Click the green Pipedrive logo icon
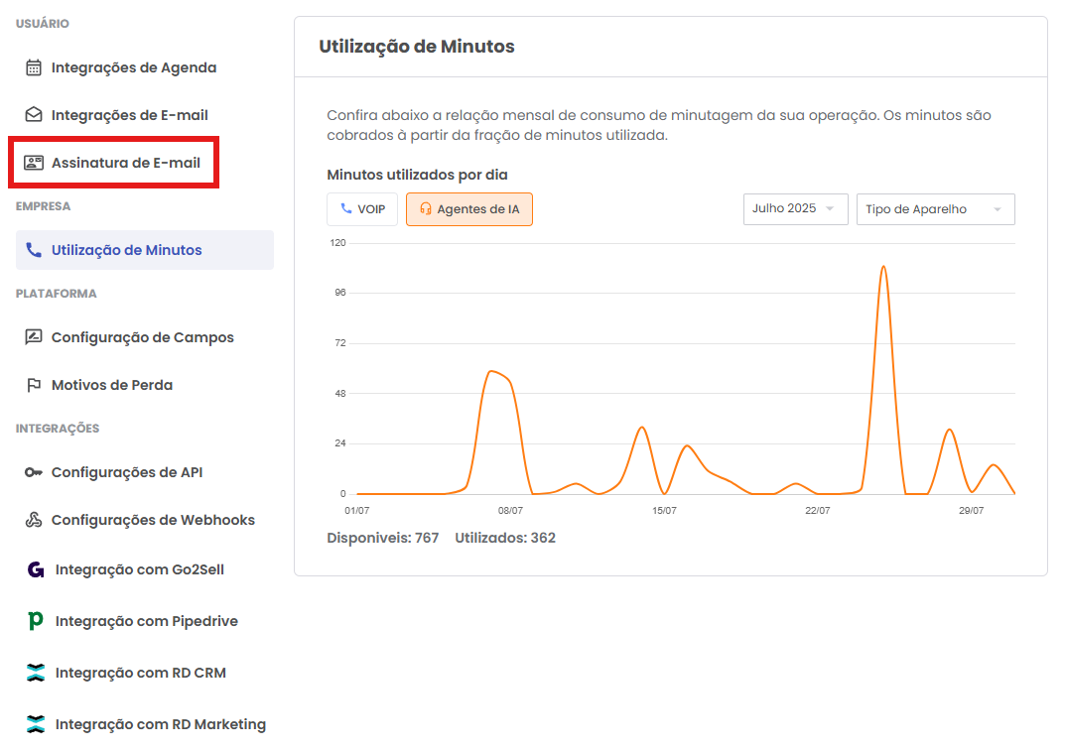 point(36,621)
